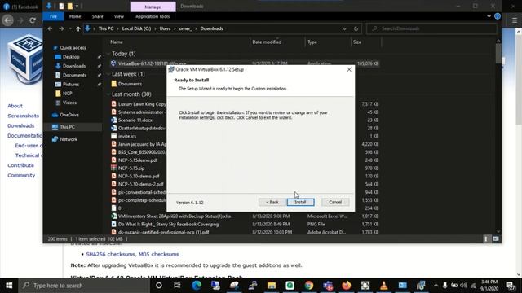Click the Search Downloads field
Screen dimensions: 522x293
431,28
